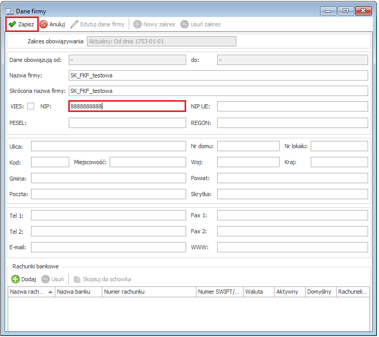
Task: Click the Dane firmy window title icon
Action: point(10,11)
